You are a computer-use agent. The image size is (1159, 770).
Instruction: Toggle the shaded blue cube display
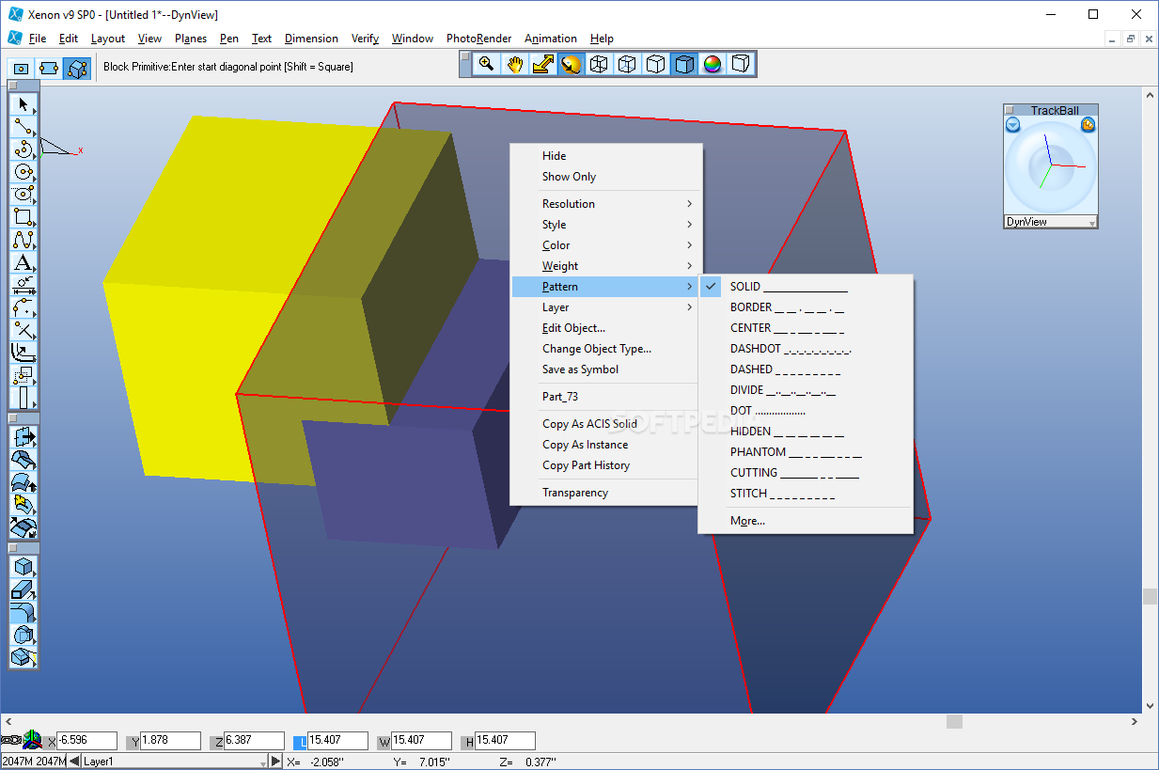click(x=684, y=64)
